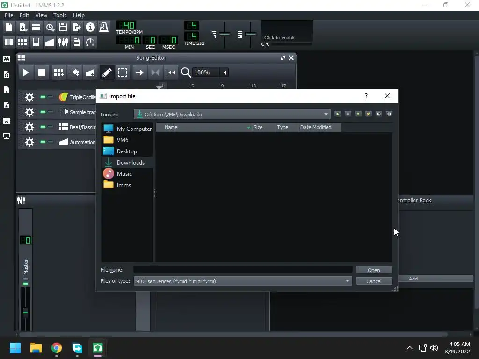
Task: Export current project icon
Action: point(77,27)
